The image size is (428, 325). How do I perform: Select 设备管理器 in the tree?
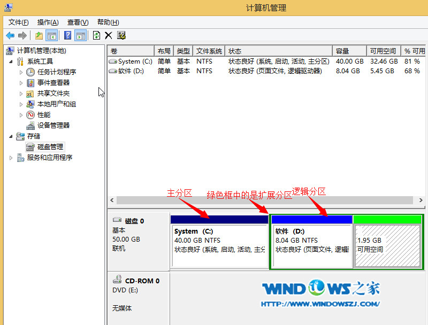pos(53,126)
